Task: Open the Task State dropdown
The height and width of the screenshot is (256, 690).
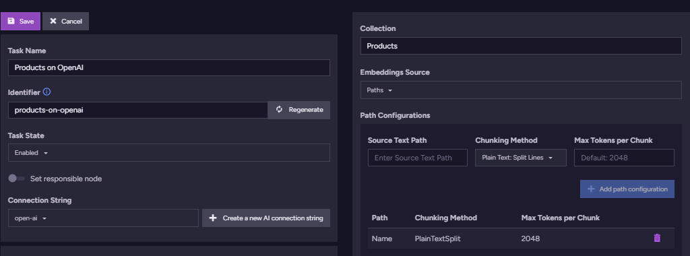Action: click(x=169, y=153)
